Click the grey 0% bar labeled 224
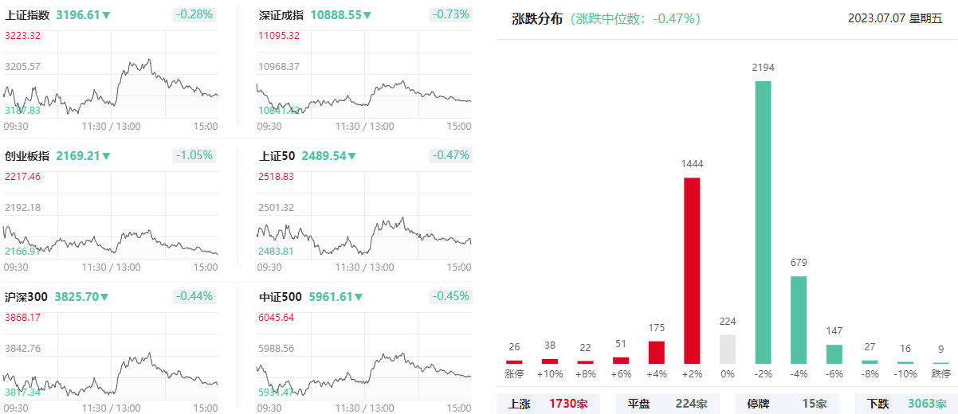 coord(728,350)
